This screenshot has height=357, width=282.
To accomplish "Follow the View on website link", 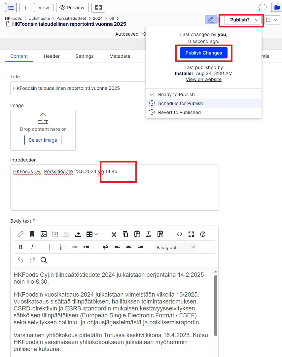I will (204, 79).
